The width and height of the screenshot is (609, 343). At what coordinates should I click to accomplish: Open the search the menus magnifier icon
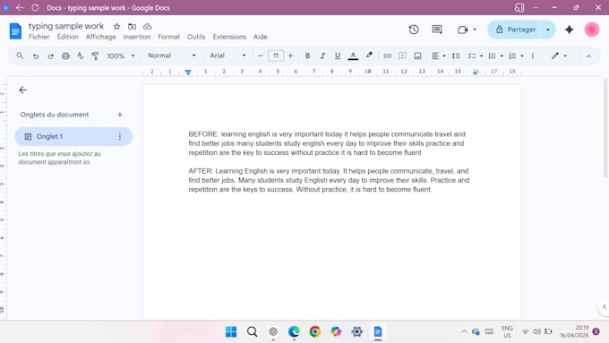pos(20,56)
